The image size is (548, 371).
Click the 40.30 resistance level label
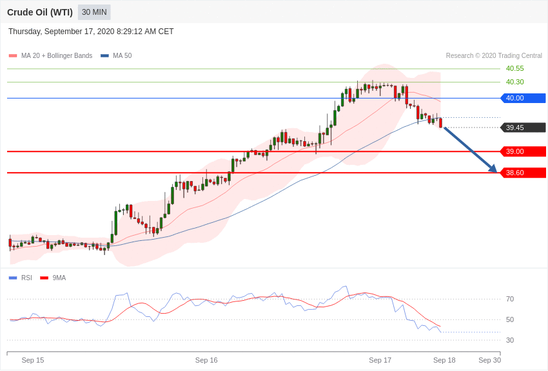pyautogui.click(x=515, y=82)
